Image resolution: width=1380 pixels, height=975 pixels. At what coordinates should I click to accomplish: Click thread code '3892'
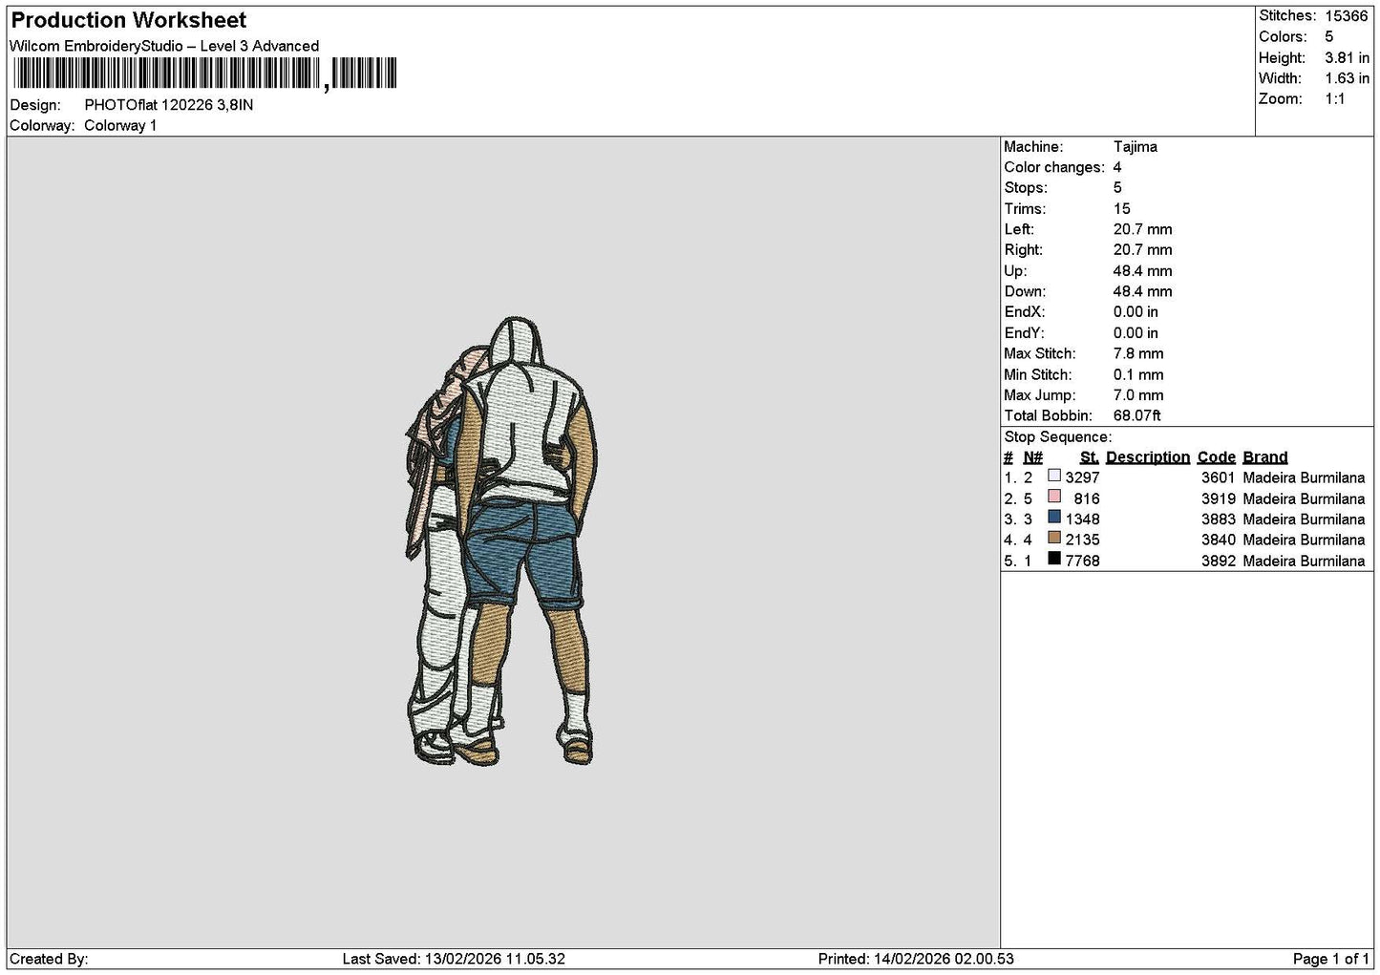click(1219, 562)
